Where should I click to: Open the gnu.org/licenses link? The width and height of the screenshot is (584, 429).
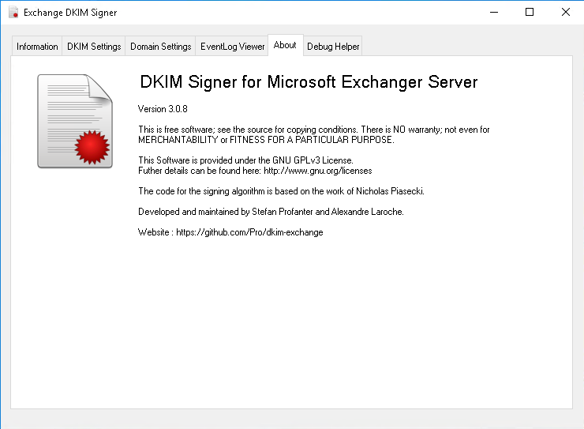(x=318, y=171)
